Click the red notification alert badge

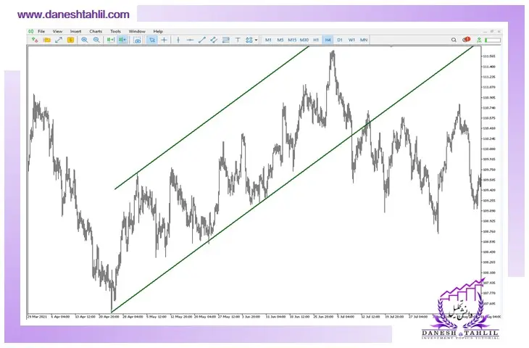click(467, 39)
